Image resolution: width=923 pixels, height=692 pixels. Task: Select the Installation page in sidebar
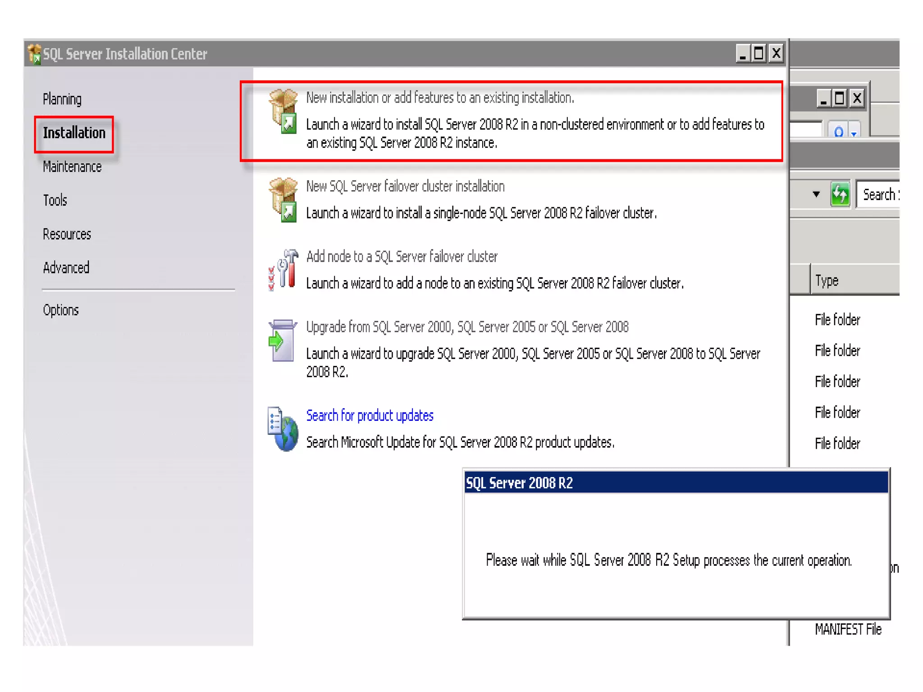click(74, 133)
